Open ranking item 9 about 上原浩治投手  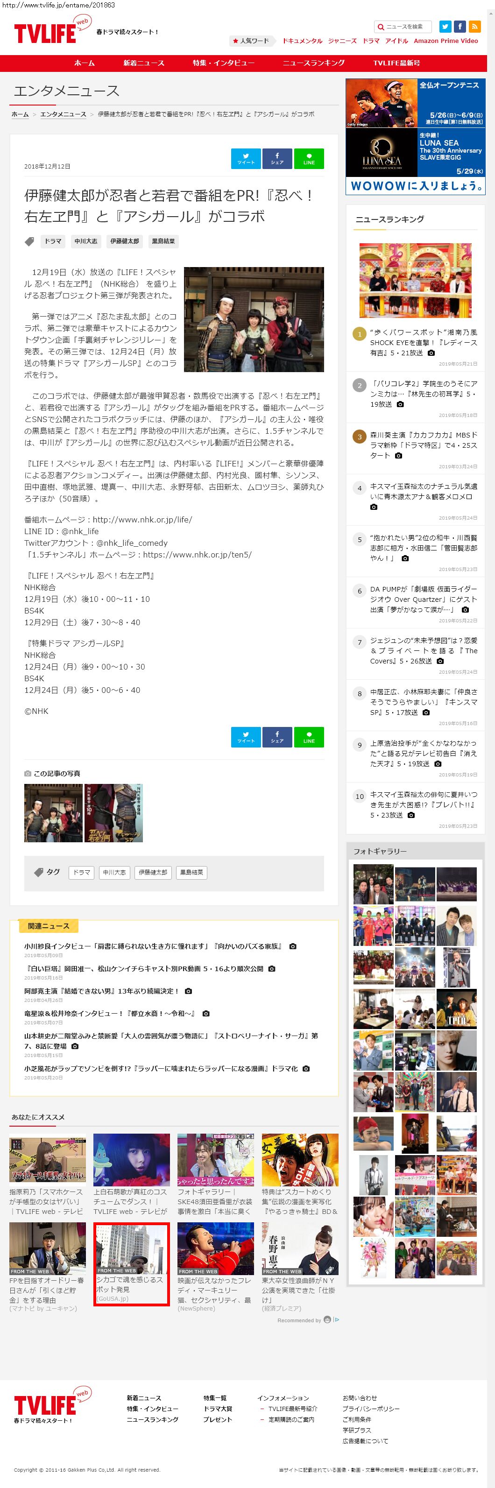tap(424, 754)
